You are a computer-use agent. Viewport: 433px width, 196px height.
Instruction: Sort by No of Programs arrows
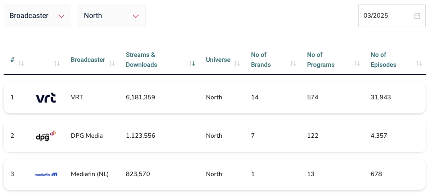point(357,64)
